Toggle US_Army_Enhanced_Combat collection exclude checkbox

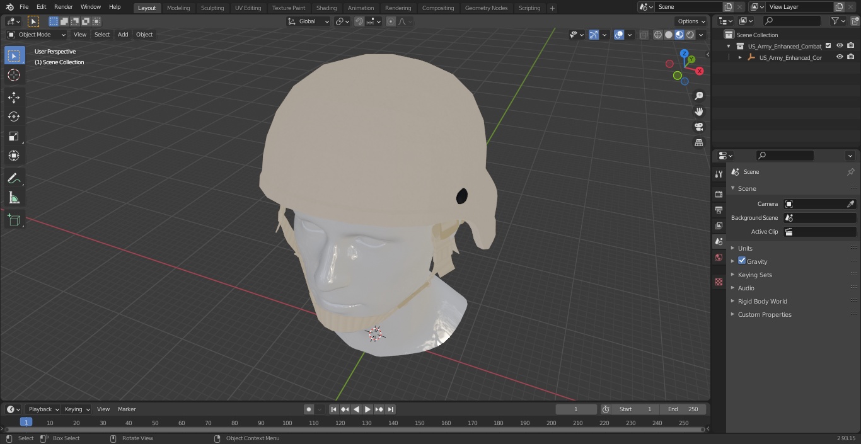click(828, 46)
